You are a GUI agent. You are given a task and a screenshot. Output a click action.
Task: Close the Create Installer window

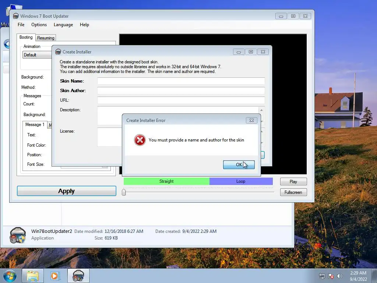click(263, 52)
